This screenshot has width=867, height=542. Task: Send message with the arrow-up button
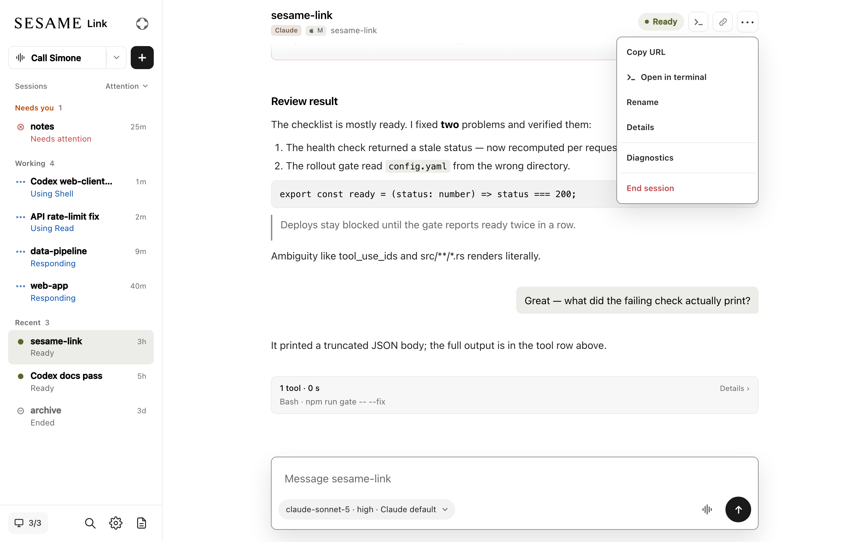click(738, 509)
